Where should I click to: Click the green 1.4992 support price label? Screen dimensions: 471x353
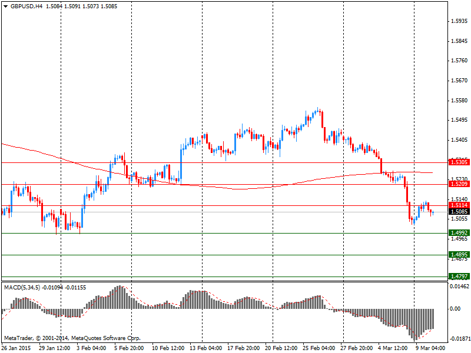[x=459, y=233]
